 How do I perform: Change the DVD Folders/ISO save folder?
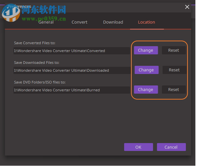click(146, 90)
